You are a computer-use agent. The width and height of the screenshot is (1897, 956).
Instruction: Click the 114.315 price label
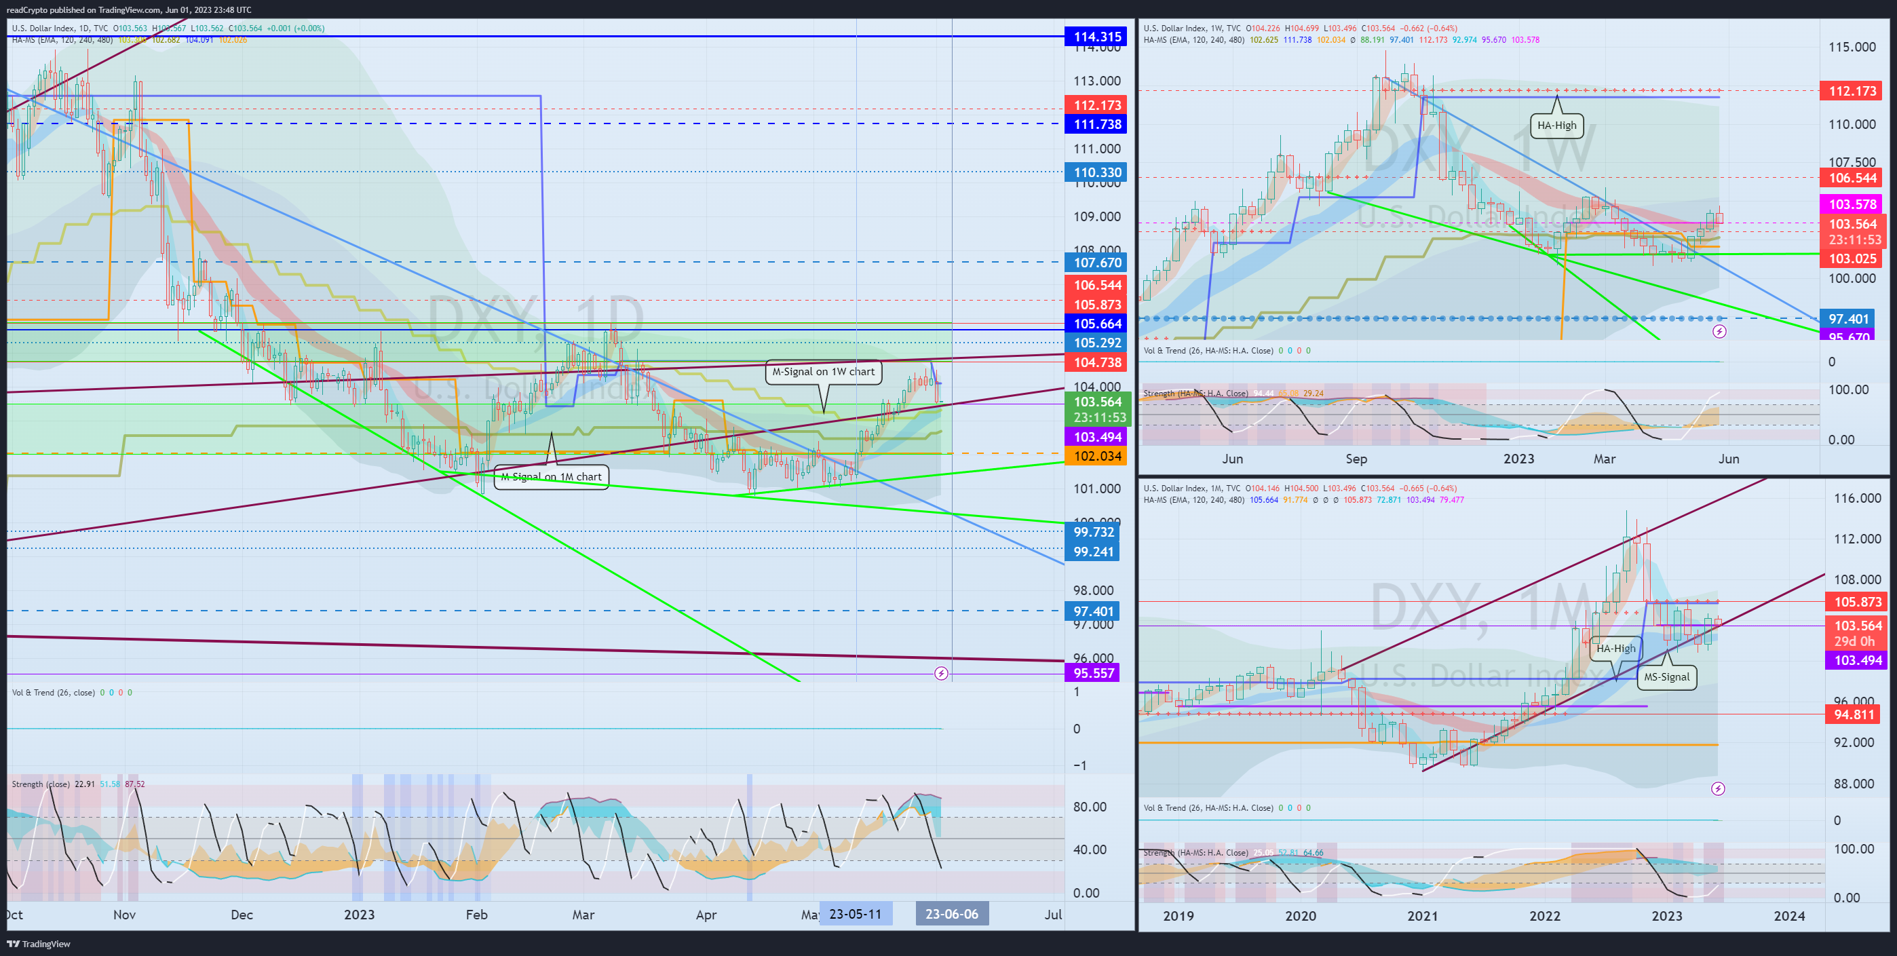click(x=1096, y=37)
